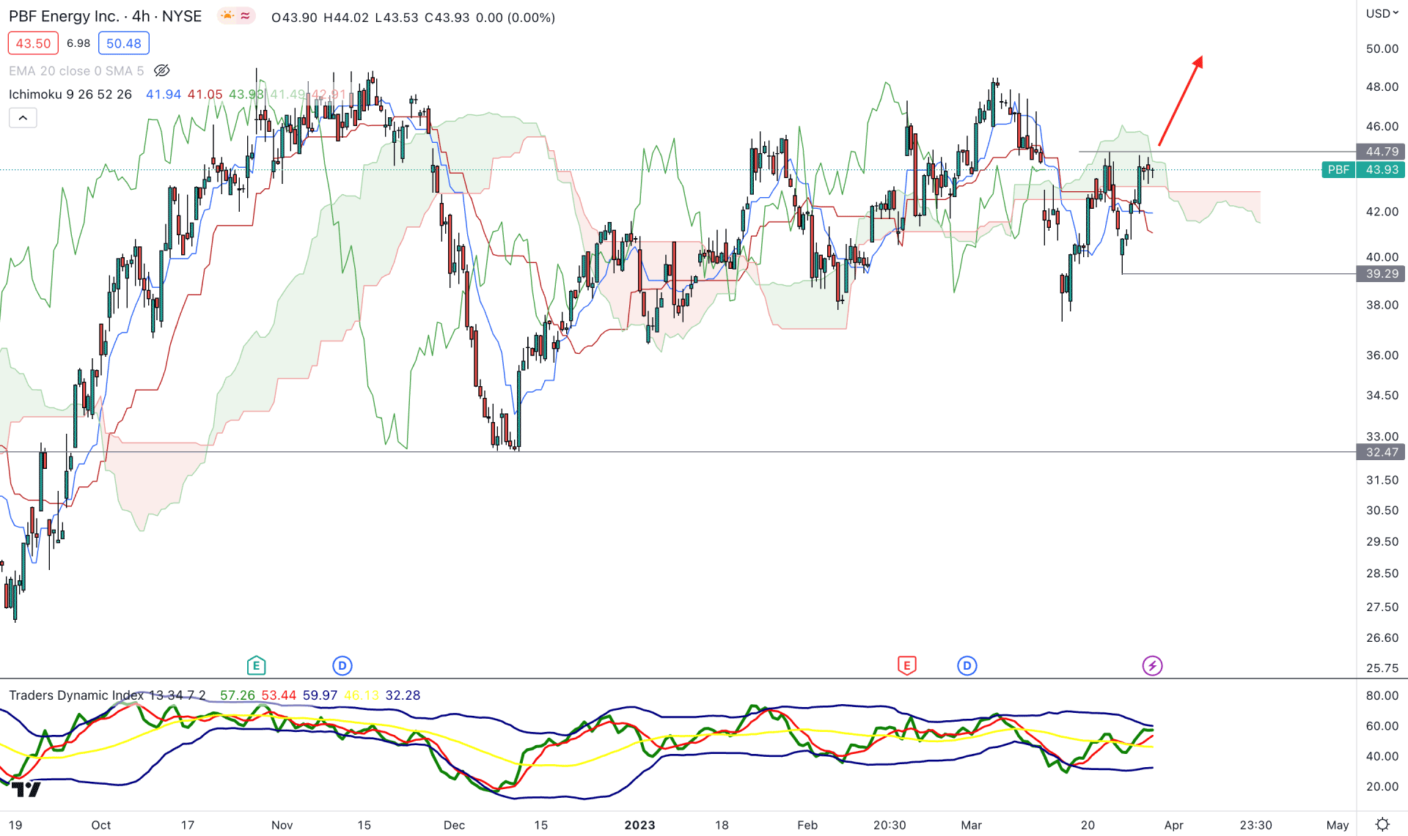Viewport: 1408px width, 836px height.
Task: Click the O43.90 open value text
Action: 294,17
